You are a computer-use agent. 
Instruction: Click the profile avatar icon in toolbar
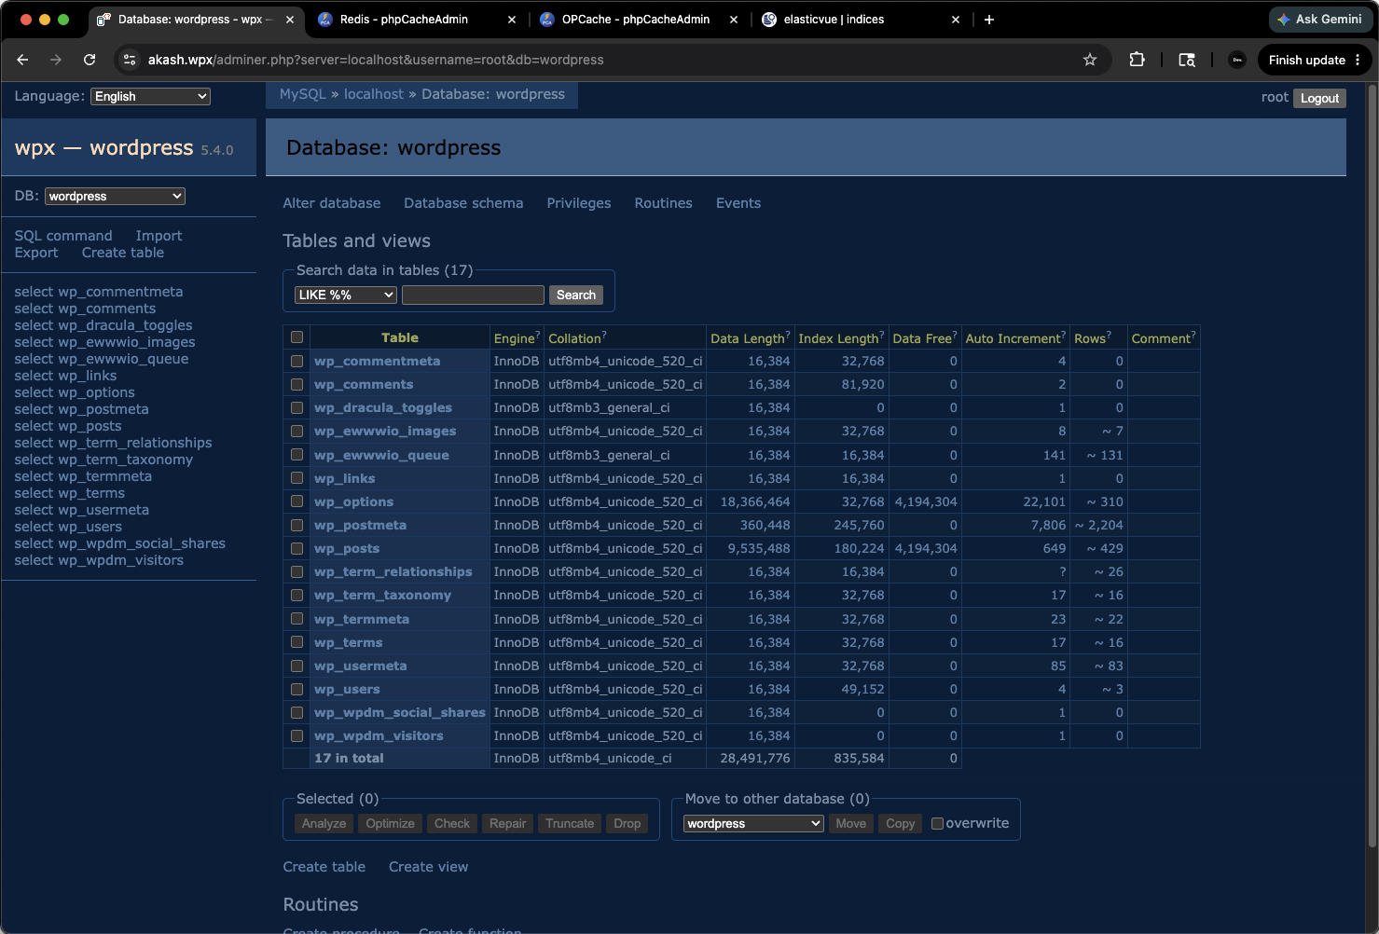[x=1237, y=60]
